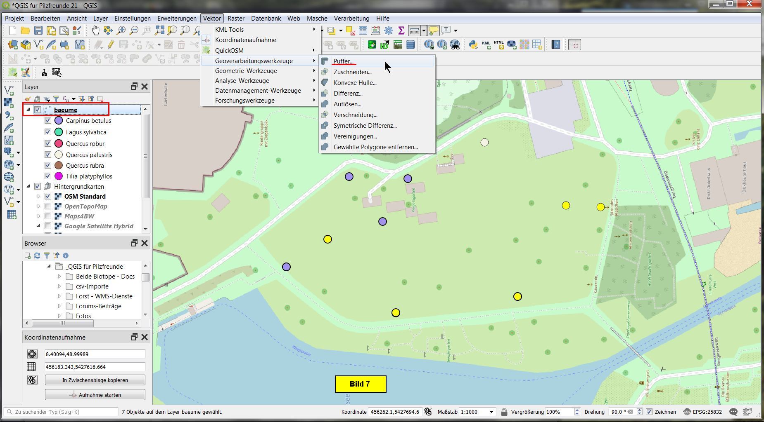Viewport: 764px width, 422px height.
Task: Open the attribute table icon
Action: (x=363, y=30)
